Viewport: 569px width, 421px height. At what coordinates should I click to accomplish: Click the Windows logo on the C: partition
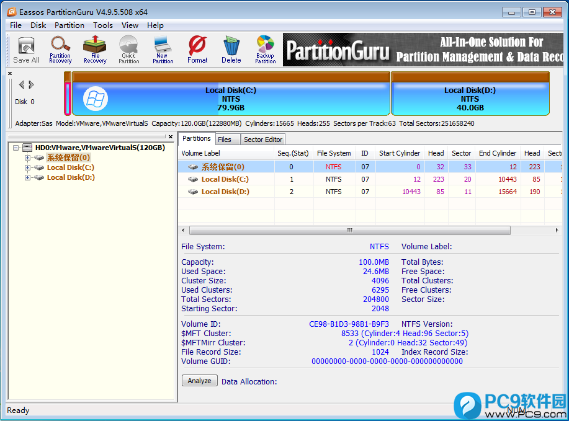(x=96, y=99)
